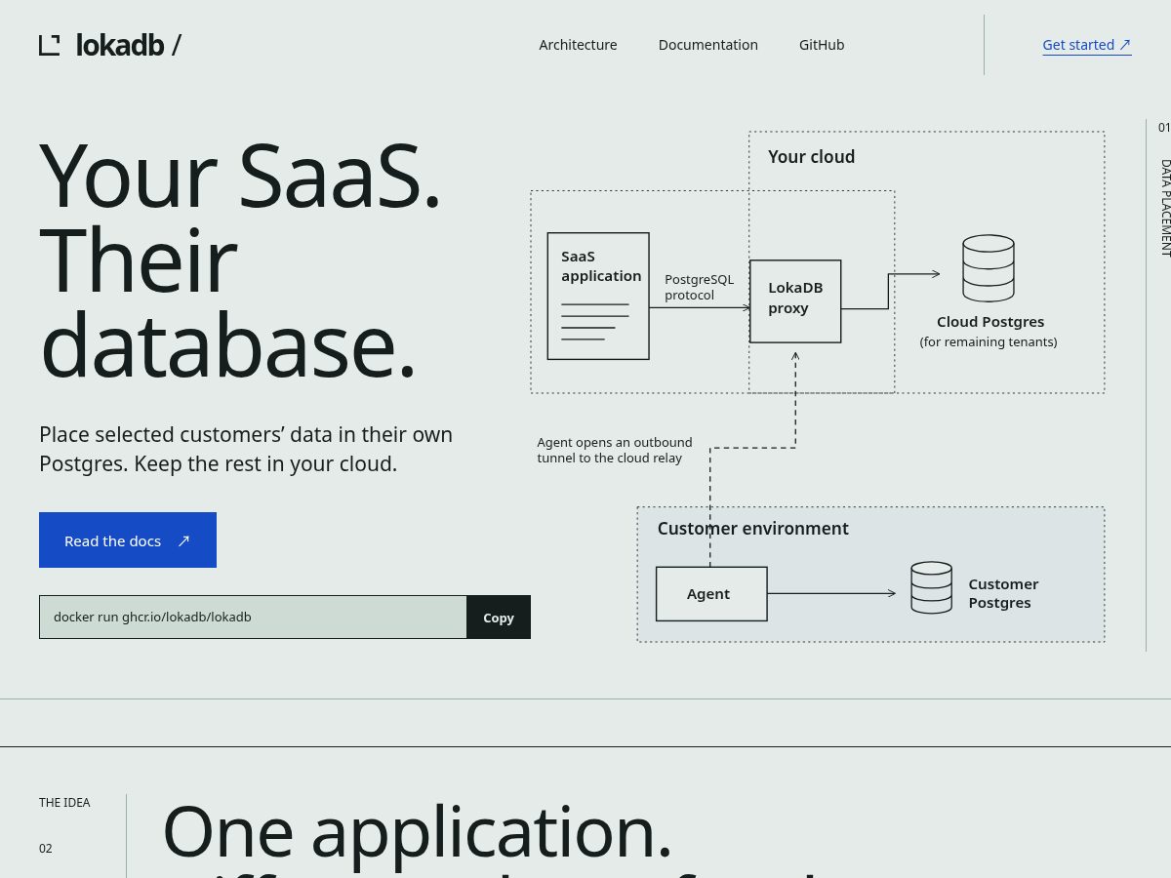Click the 'One application.' section heading
Viewport: 1171px width, 878px height.
[x=418, y=831]
